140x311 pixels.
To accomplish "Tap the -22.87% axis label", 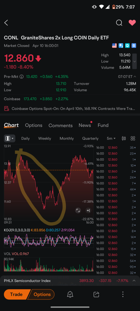I will point(88,219).
